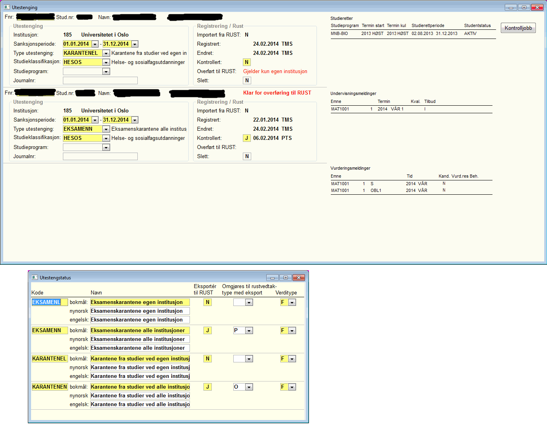The height and width of the screenshot is (424, 547).
Task: Click Journalnr input field in first record
Action: [x=100, y=81]
